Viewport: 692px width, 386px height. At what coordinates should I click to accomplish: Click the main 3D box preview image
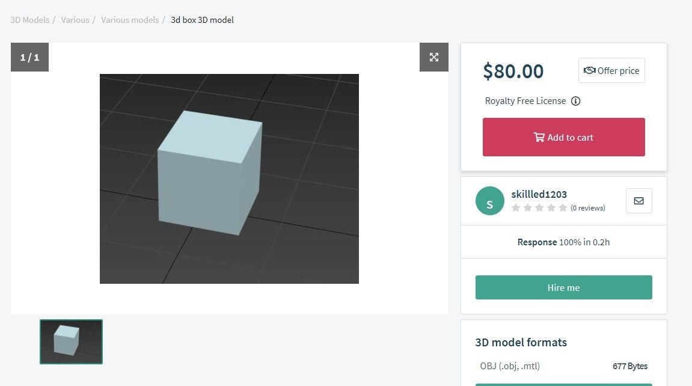point(229,179)
